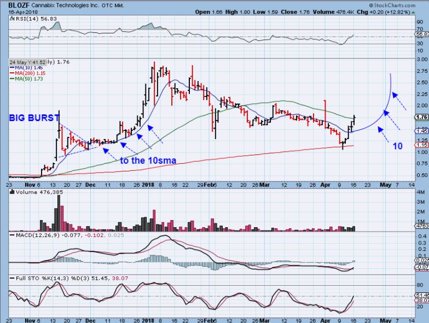
Task: Click the 1.76 last-price tag on right axis
Action: point(421,117)
